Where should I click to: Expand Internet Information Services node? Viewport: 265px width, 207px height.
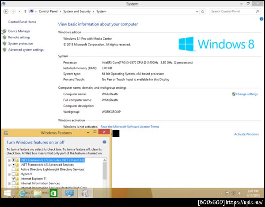tap(9, 183)
